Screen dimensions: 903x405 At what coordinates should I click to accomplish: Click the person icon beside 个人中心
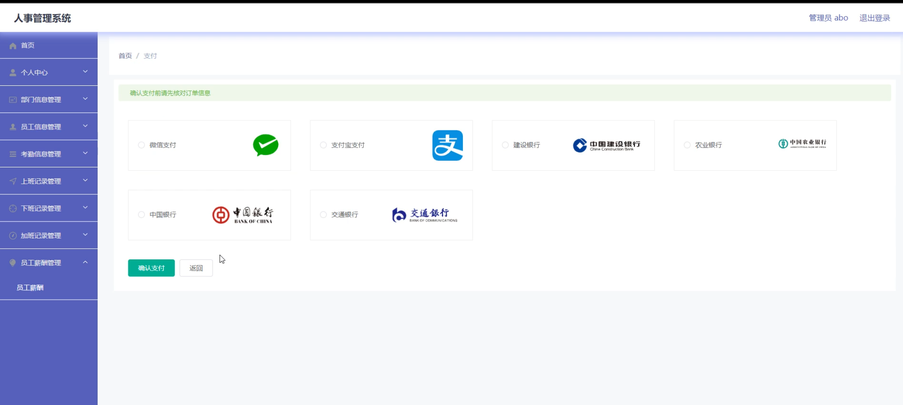coord(13,73)
